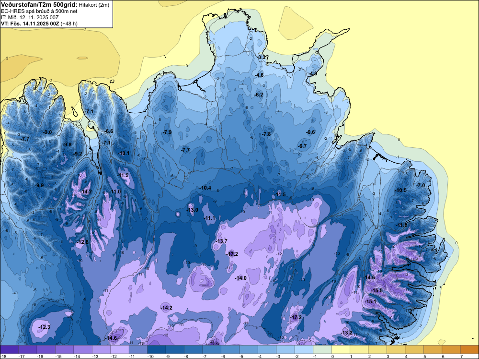The image size is (479, 359).
Task: Click the title 'Veðurstofan/T2m 500grid: Hitakort (2m)'
Action: (x=55, y=4)
